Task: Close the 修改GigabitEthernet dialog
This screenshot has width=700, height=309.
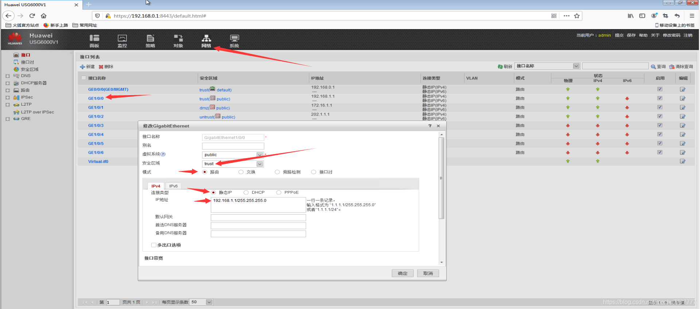Action: point(438,126)
